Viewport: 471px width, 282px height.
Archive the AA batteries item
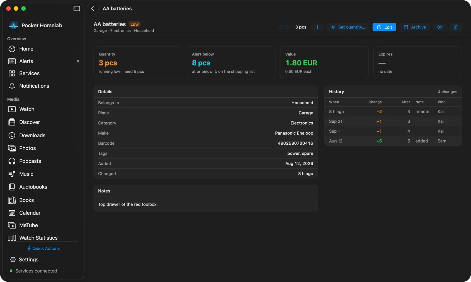[x=414, y=27]
